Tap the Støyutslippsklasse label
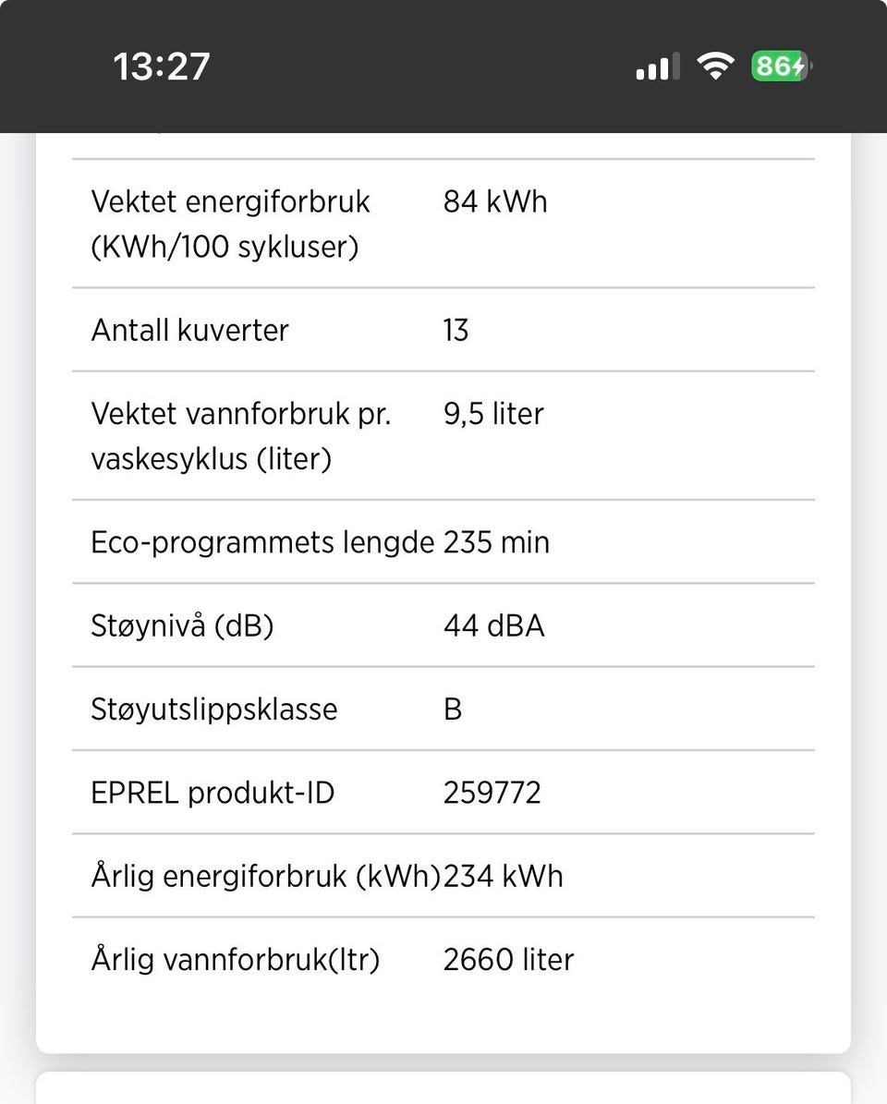Viewport: 887px width, 1104px height. pyautogui.click(x=214, y=709)
